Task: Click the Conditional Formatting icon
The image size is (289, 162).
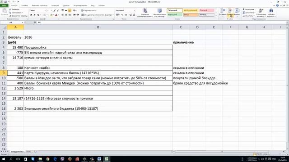Action: pos(145,11)
